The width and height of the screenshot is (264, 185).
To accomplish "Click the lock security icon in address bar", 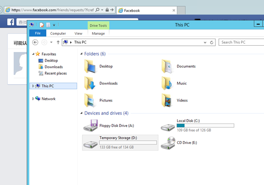I will (107, 10).
